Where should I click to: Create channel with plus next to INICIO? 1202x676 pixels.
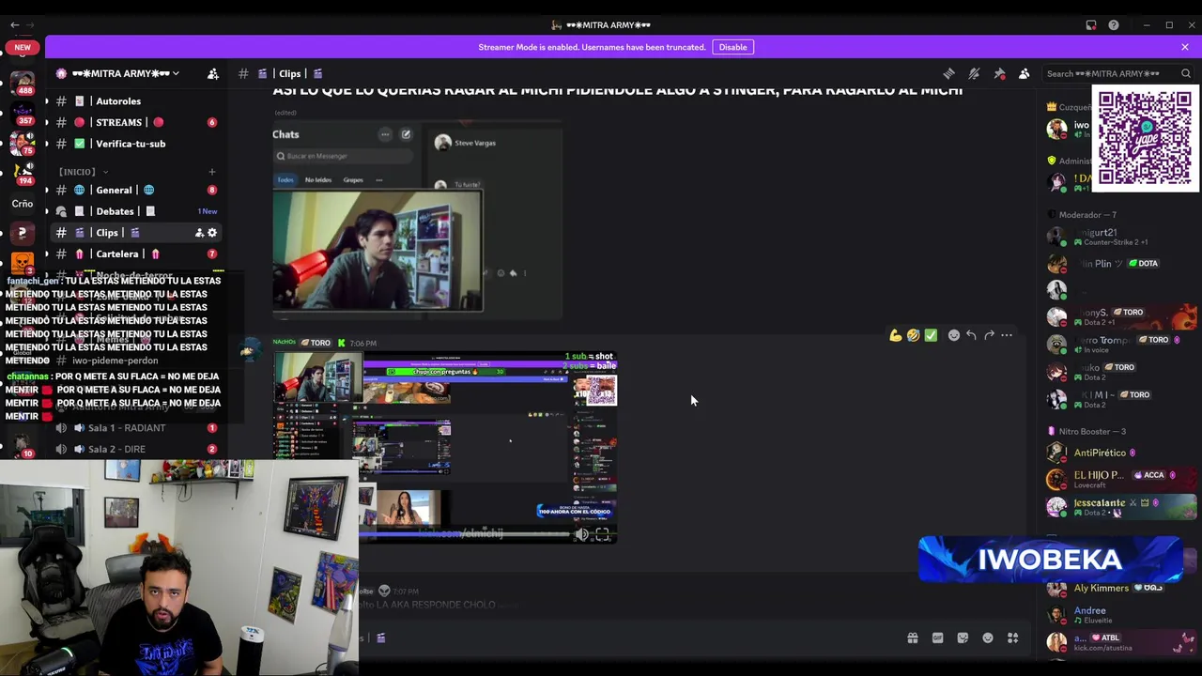(211, 172)
